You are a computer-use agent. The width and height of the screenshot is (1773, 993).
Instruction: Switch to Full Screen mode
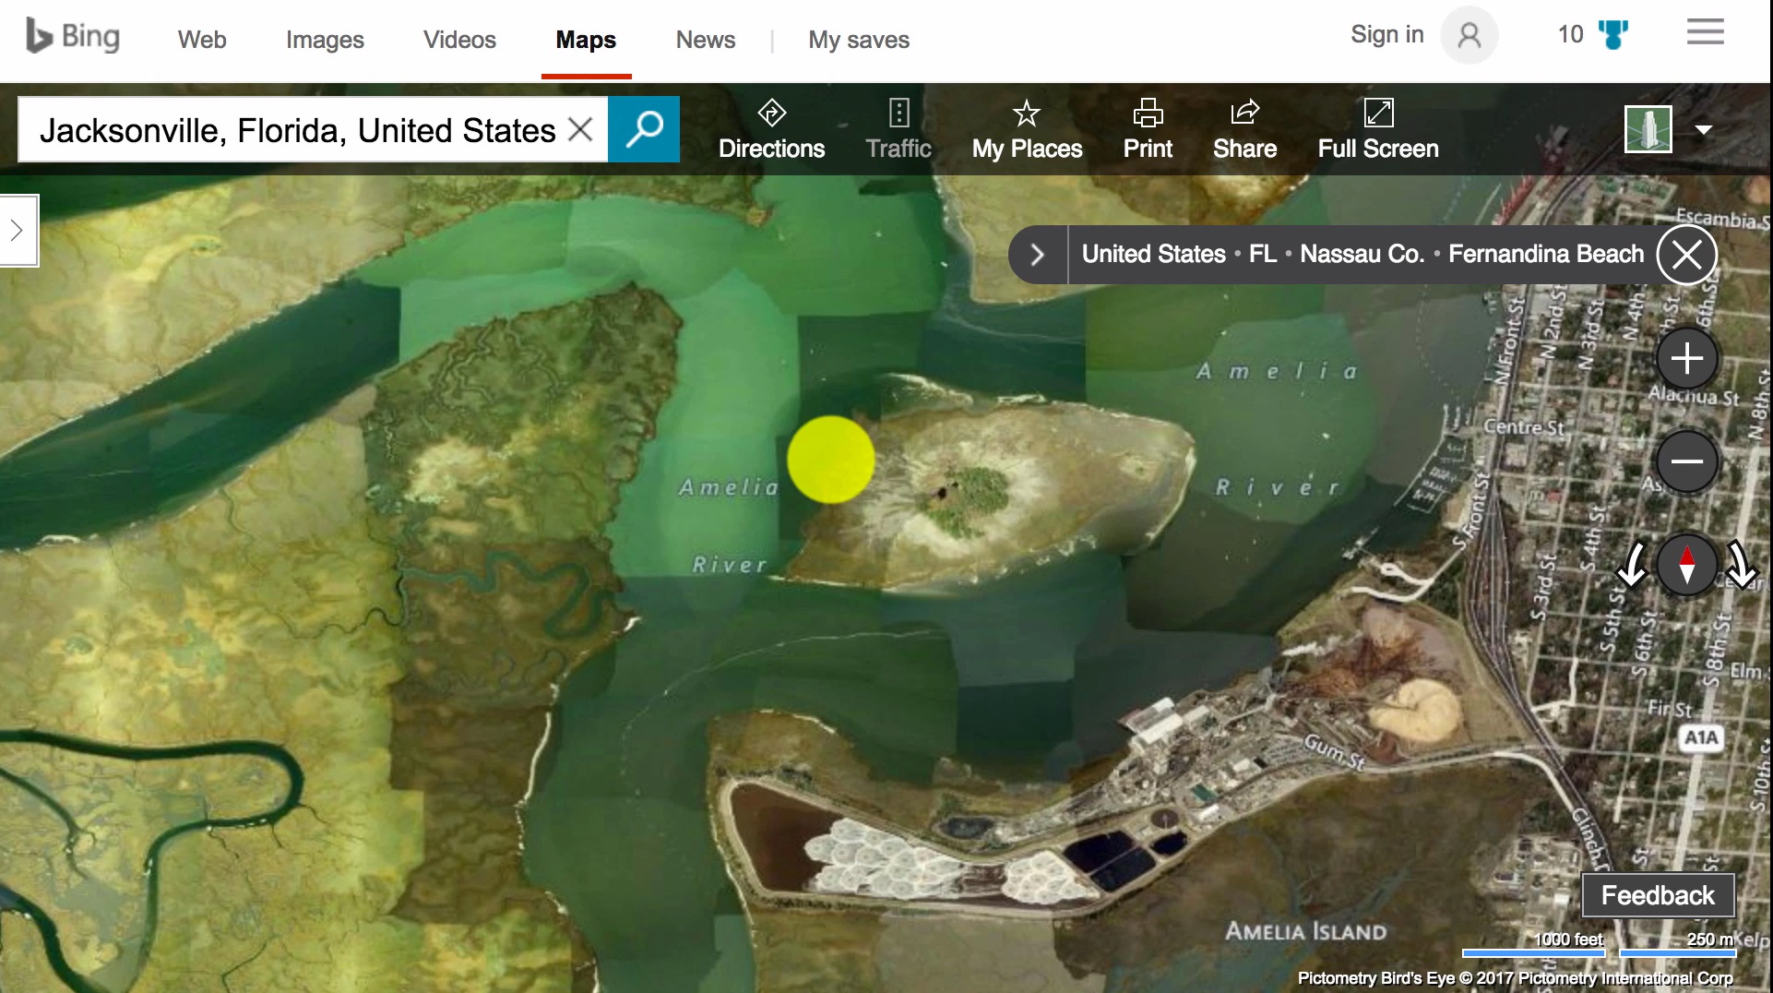pos(1377,129)
